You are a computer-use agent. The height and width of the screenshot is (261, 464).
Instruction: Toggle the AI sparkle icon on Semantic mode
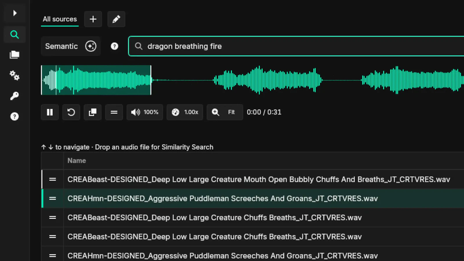91,46
